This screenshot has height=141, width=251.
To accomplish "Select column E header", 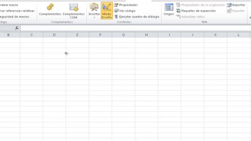I will pyautogui.click(x=77, y=35).
